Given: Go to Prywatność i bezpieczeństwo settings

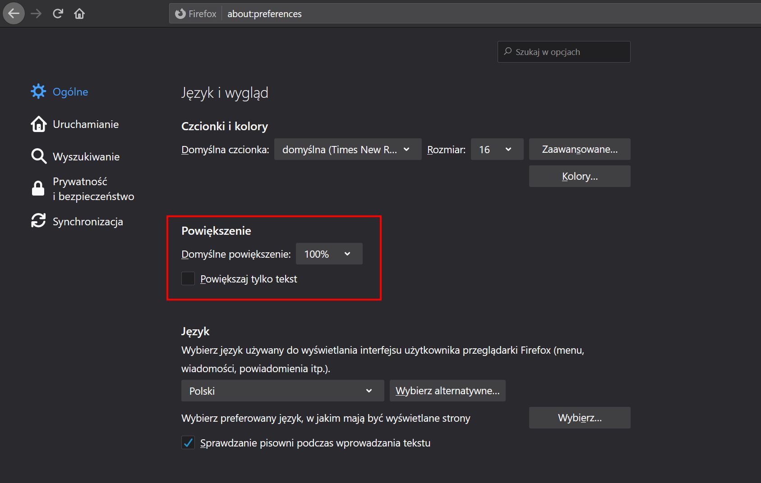Looking at the screenshot, I should pos(93,189).
